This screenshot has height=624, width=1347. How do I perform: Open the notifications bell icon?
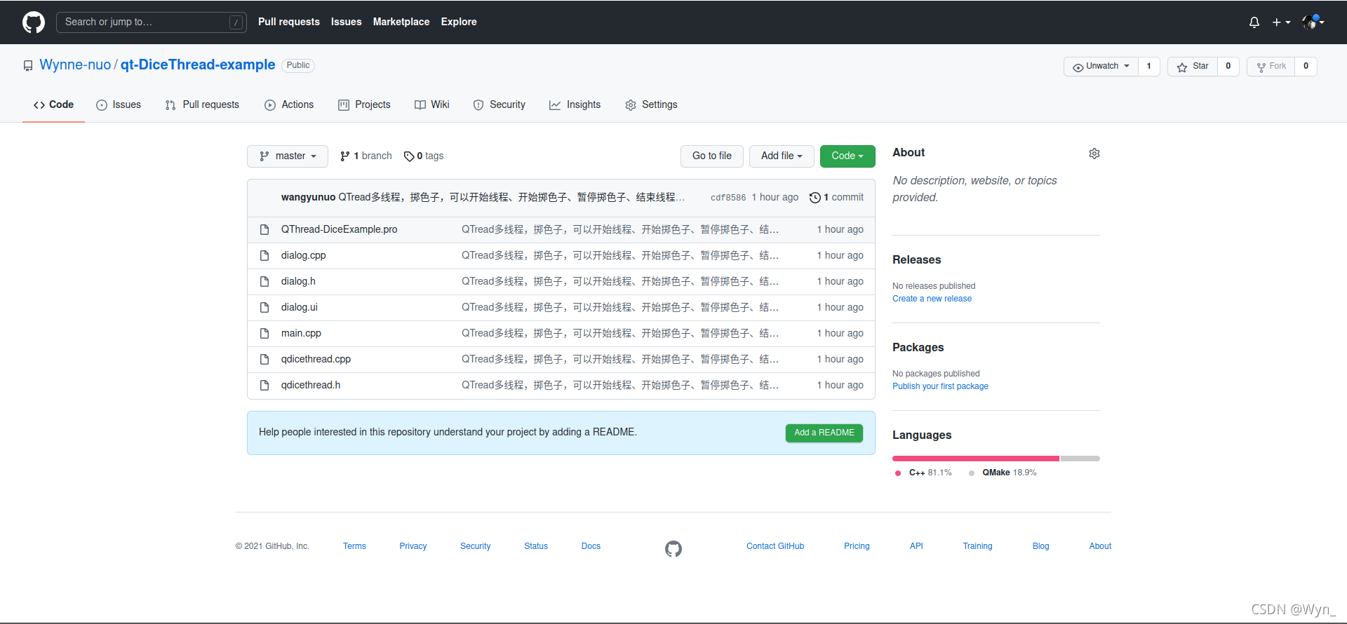1254,22
